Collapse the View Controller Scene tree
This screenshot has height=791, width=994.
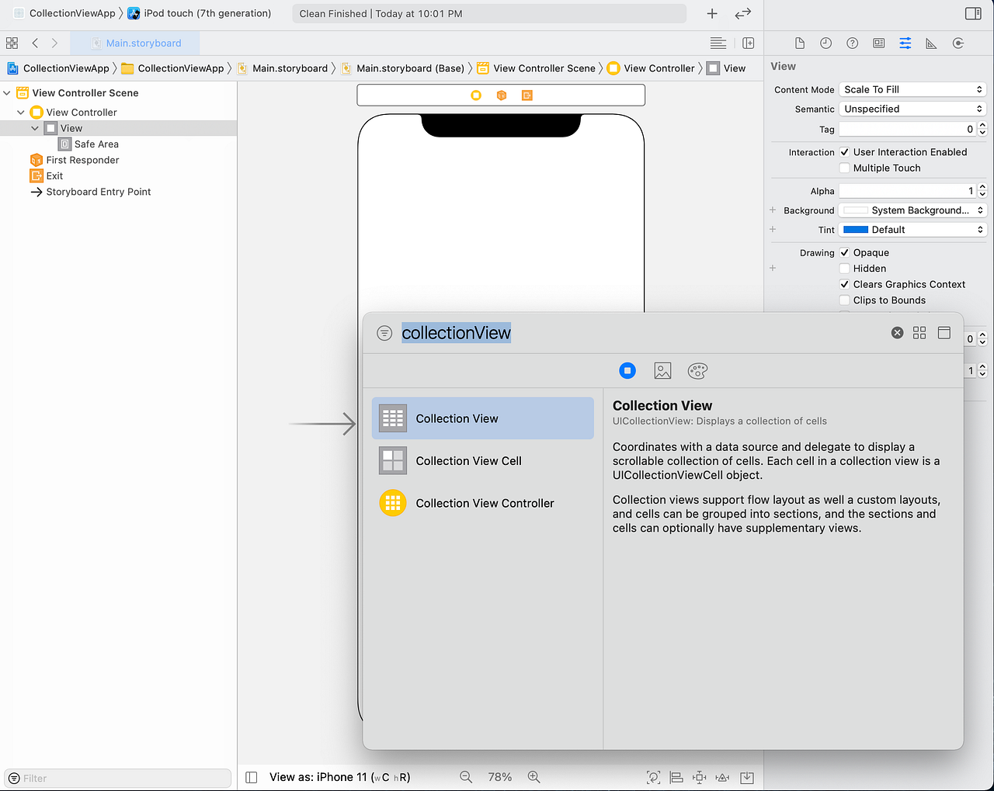tap(7, 92)
